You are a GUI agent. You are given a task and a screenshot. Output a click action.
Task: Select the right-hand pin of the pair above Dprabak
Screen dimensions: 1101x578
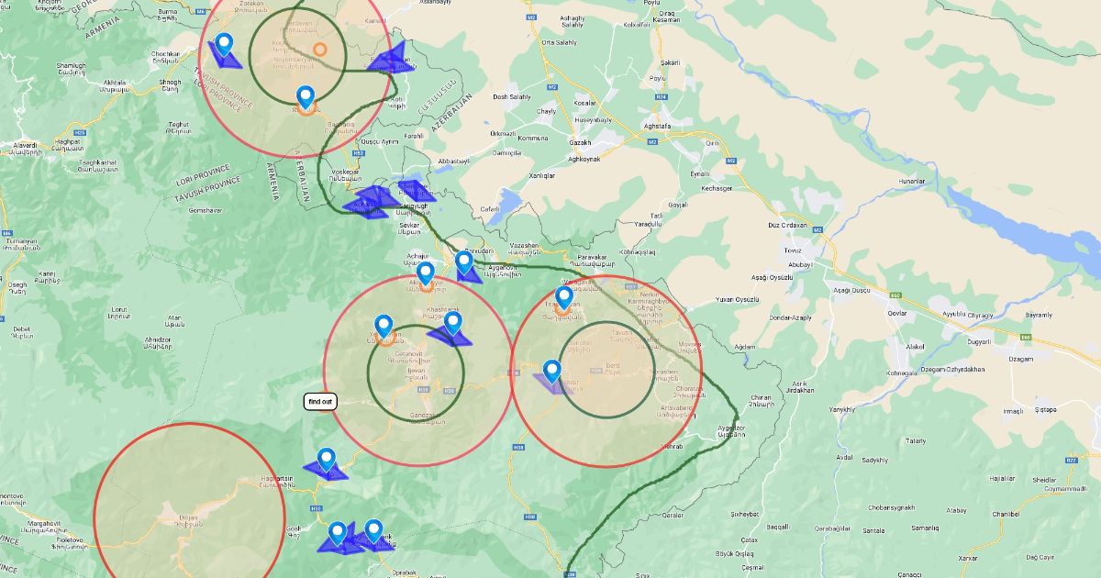(373, 530)
